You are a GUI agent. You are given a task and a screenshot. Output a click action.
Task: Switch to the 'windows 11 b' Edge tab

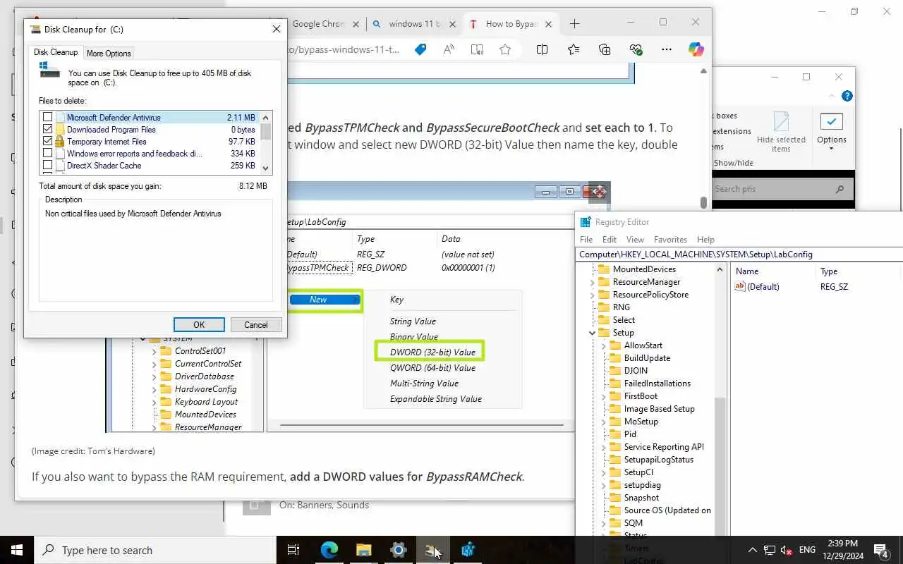coord(415,24)
